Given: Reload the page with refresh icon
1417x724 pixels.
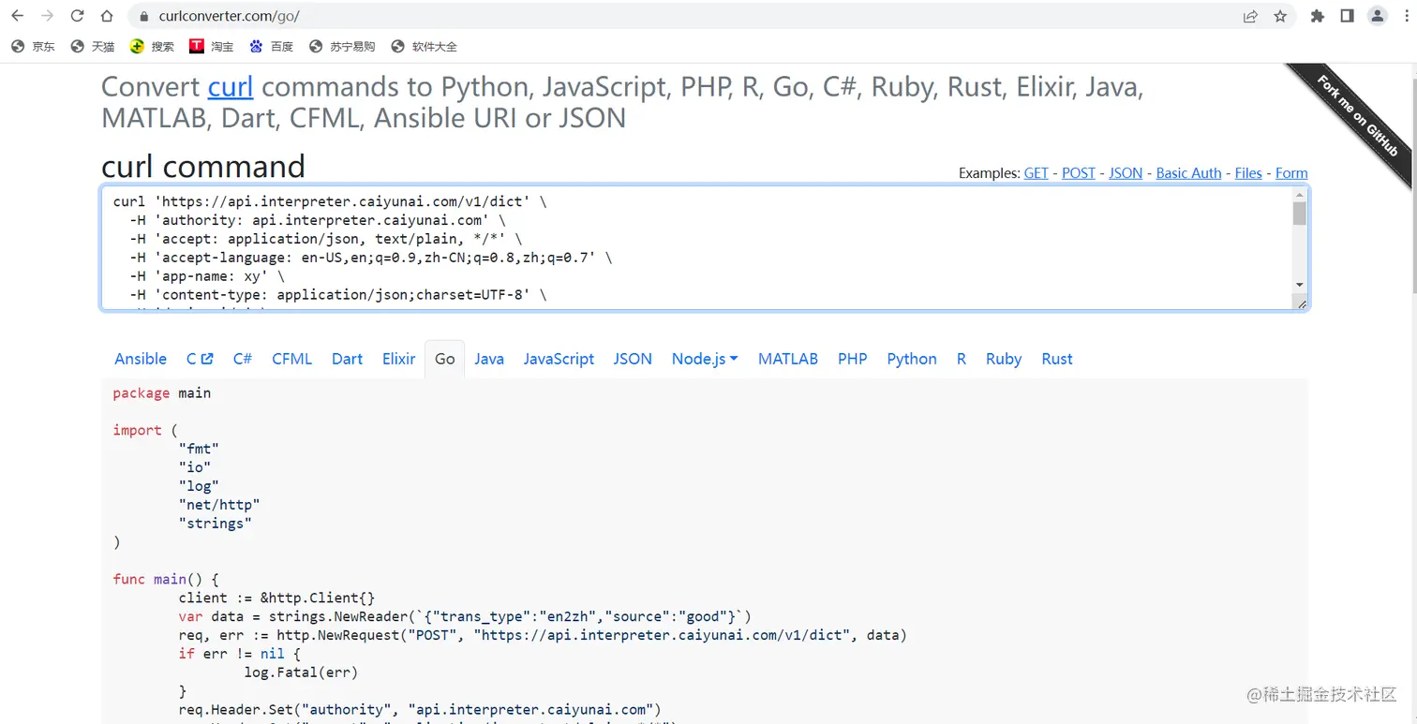Looking at the screenshot, I should pyautogui.click(x=77, y=16).
